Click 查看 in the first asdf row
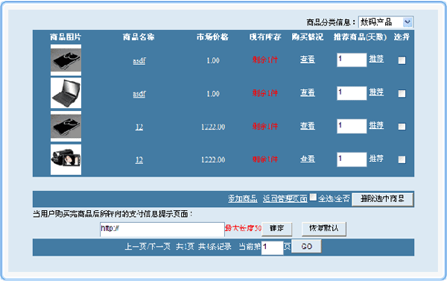 pos(307,60)
